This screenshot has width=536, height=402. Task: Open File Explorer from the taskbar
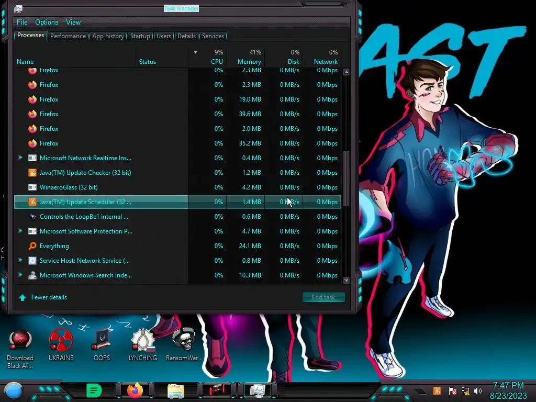click(x=176, y=390)
